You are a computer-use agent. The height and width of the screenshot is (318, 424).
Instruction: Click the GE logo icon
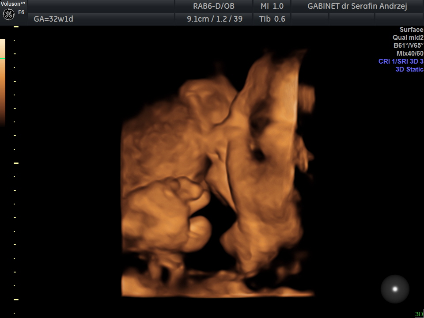click(x=9, y=14)
